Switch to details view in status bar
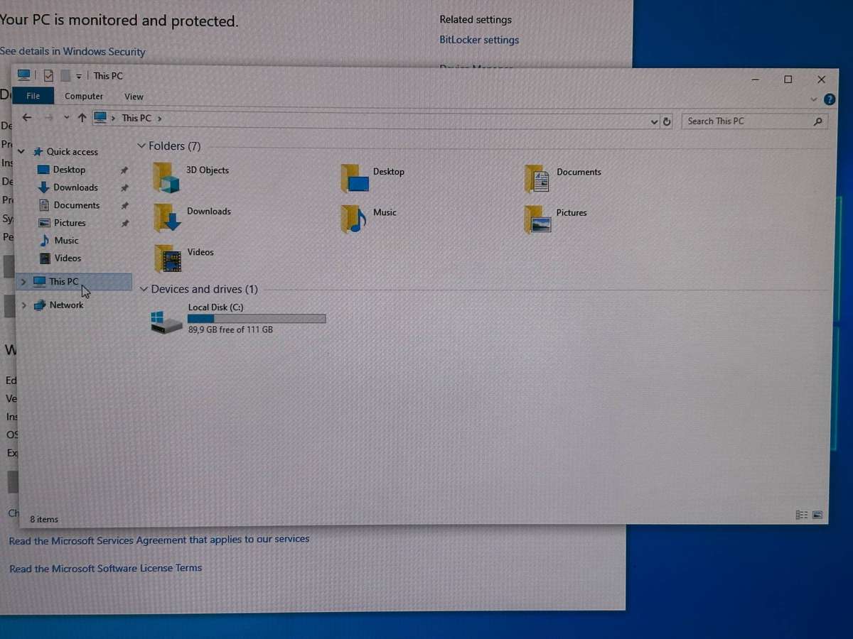This screenshot has width=853, height=639. 801,515
